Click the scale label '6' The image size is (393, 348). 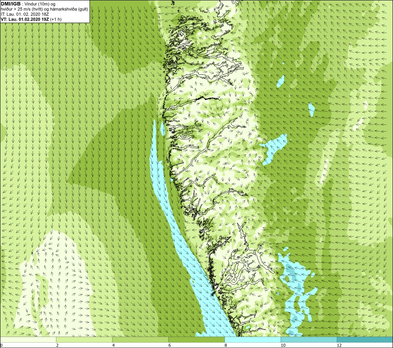170,346
